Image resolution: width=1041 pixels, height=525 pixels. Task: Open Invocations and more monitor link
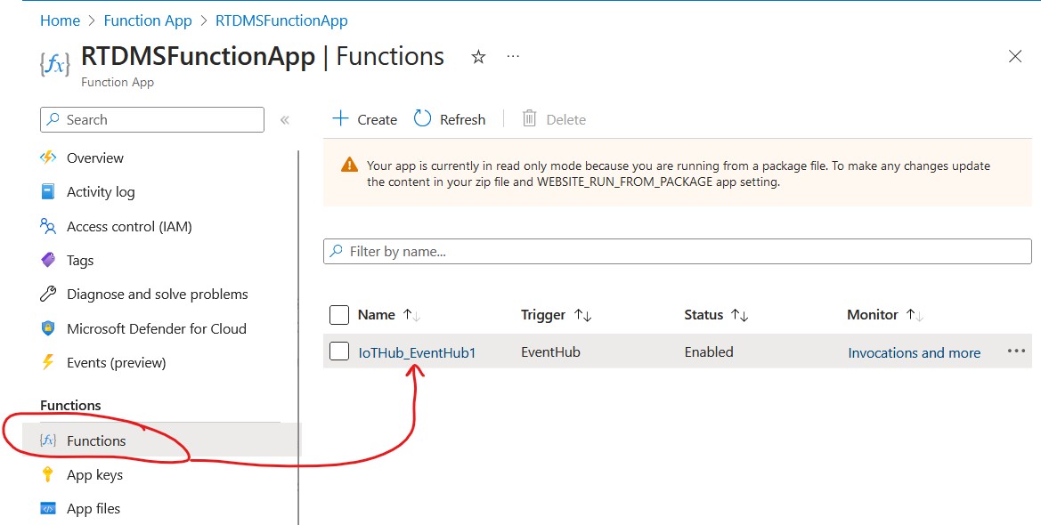click(915, 353)
